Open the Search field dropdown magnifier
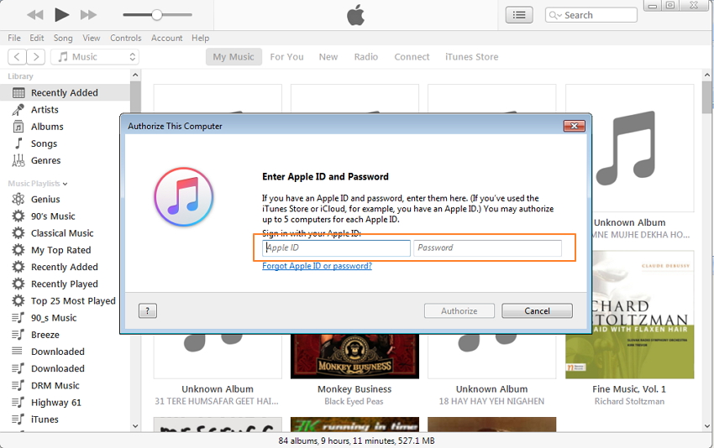This screenshot has height=448, width=714. [556, 15]
